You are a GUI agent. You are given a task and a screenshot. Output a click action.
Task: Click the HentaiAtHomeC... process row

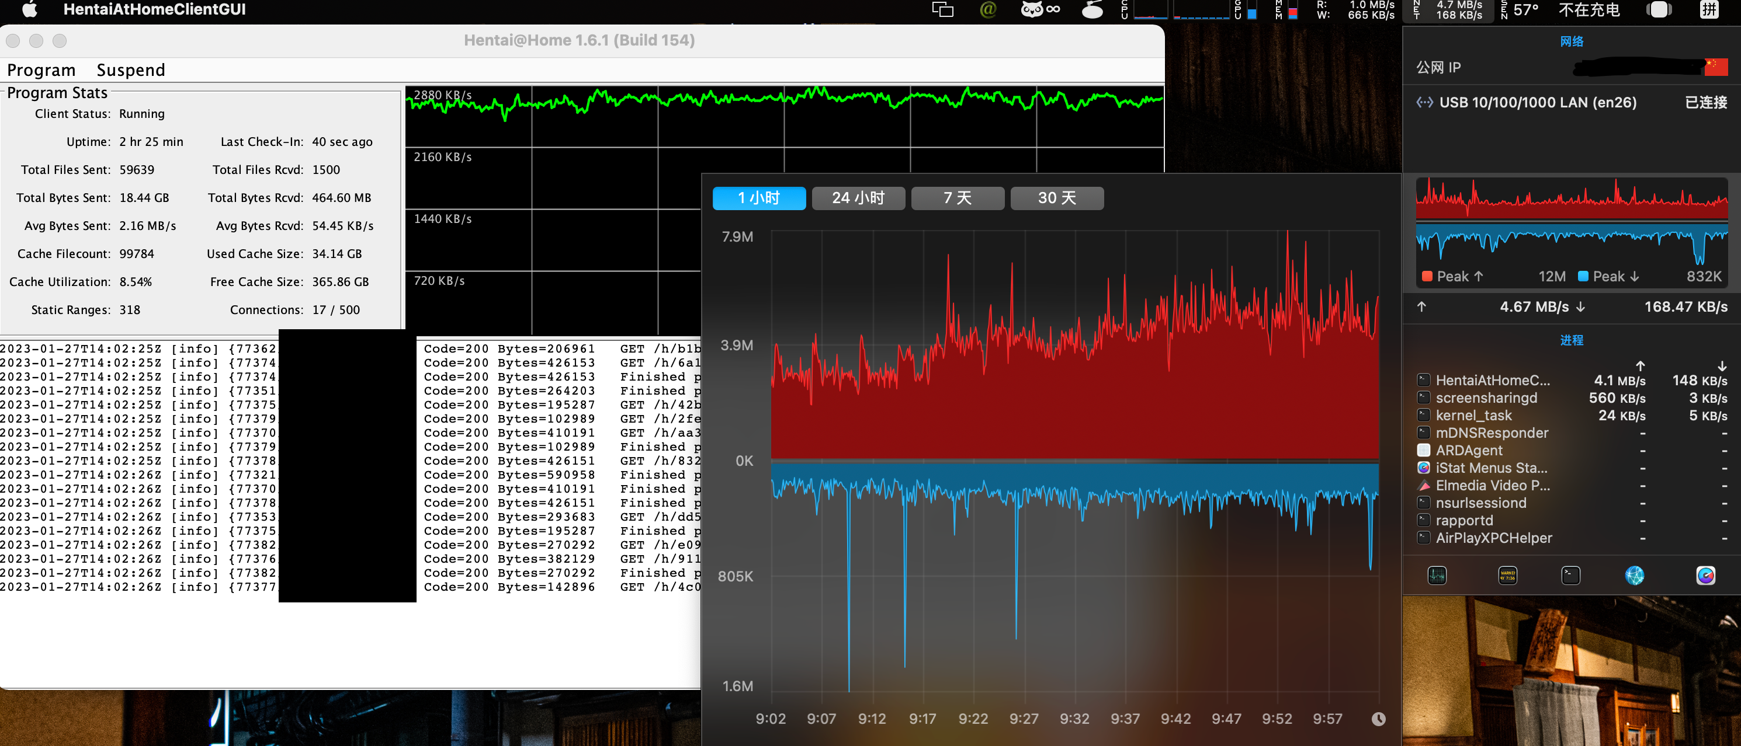click(1572, 380)
